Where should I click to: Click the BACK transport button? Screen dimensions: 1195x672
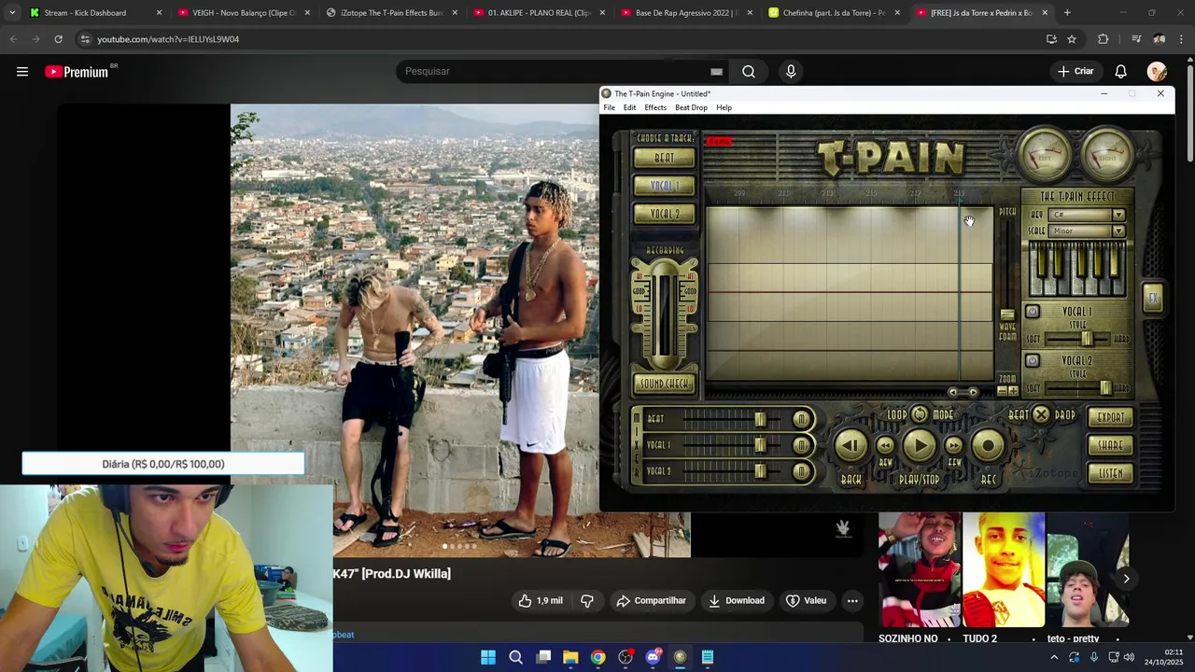tap(851, 446)
